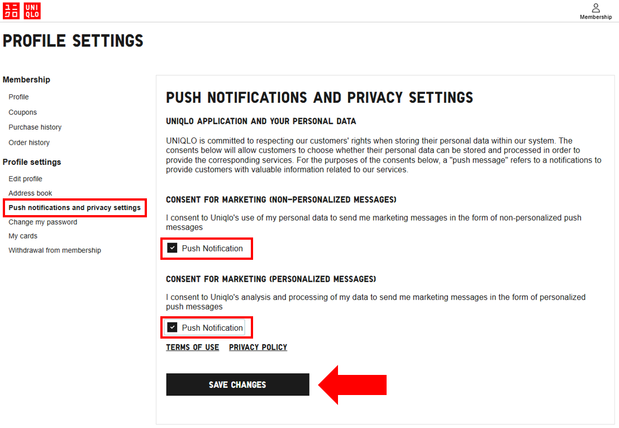
Task: Click the Membership label under the icon
Action: click(x=596, y=17)
